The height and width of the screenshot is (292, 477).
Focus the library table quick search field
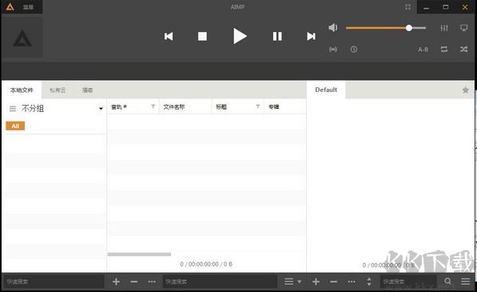tap(220, 282)
